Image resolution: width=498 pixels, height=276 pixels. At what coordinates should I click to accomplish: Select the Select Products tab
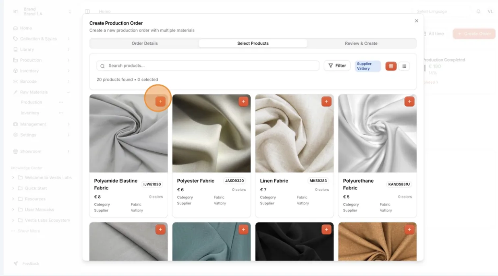pos(253,43)
